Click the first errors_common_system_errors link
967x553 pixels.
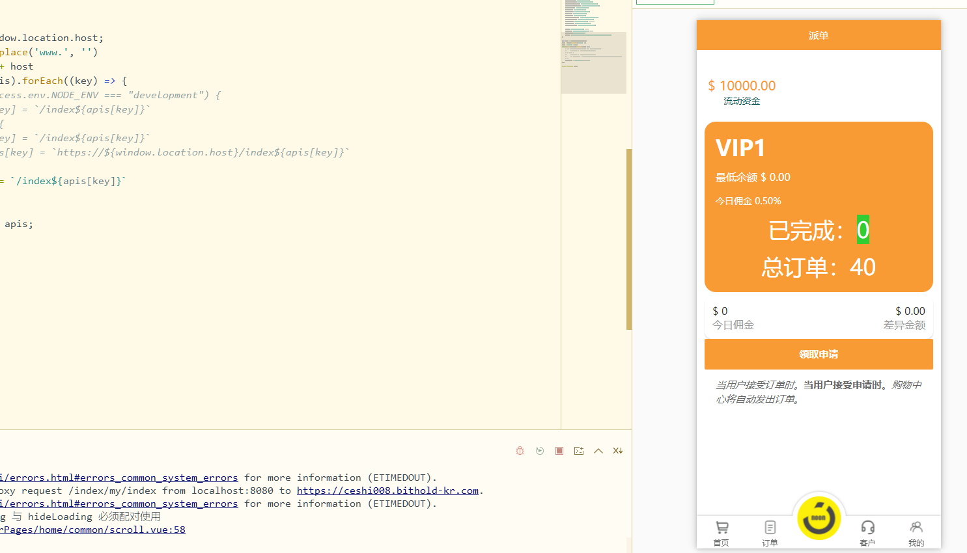(119, 478)
